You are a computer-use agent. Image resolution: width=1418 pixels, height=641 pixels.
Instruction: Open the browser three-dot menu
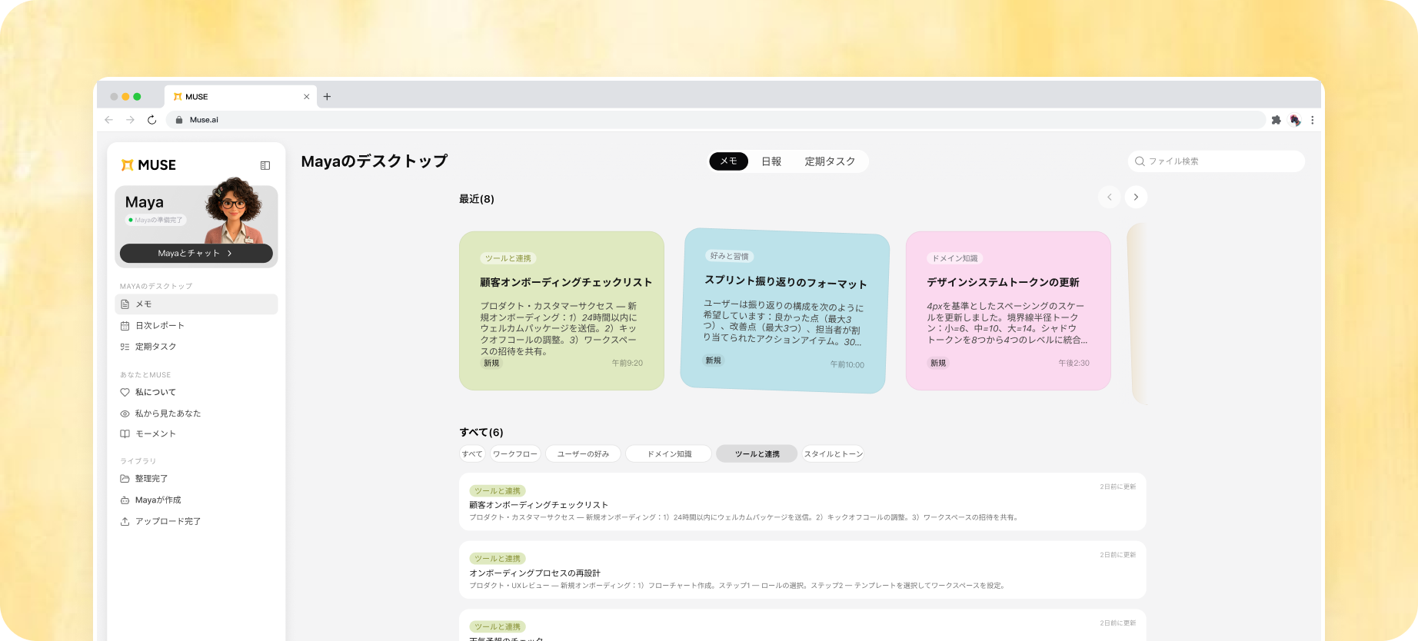[x=1313, y=120]
